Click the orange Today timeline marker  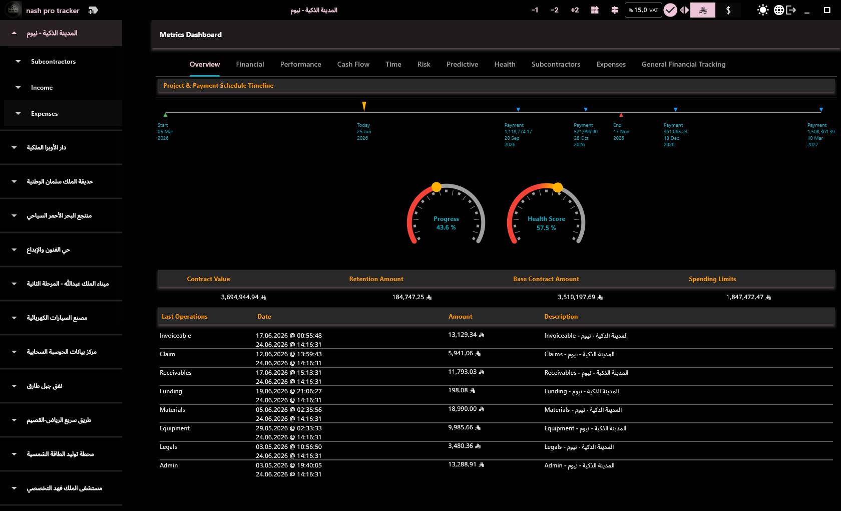tap(364, 106)
